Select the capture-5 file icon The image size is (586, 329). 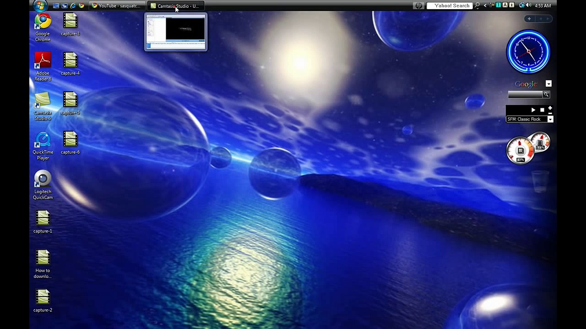tap(70, 103)
